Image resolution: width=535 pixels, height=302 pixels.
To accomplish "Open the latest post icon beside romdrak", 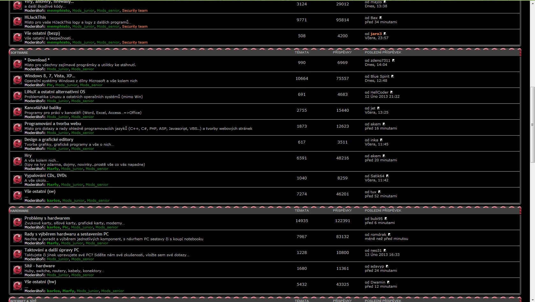I will 389,235.
